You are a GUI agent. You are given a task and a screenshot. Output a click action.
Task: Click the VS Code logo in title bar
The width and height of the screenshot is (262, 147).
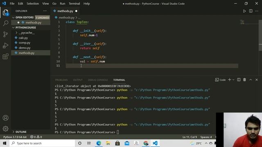point(4,3)
